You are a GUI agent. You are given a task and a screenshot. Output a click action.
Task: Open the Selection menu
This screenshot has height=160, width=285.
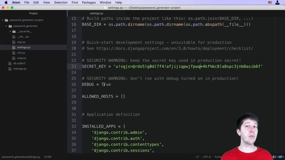[x=61, y=3]
